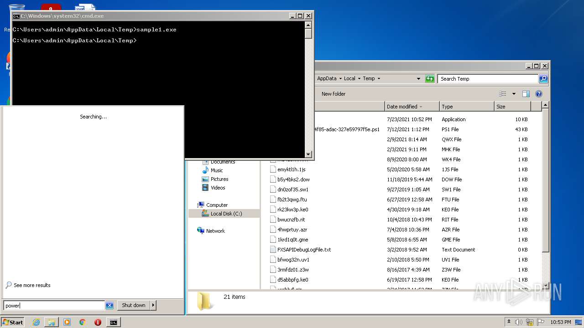Select file dn0zof35.sw1
Image resolution: width=584 pixels, height=328 pixels.
pos(293,190)
